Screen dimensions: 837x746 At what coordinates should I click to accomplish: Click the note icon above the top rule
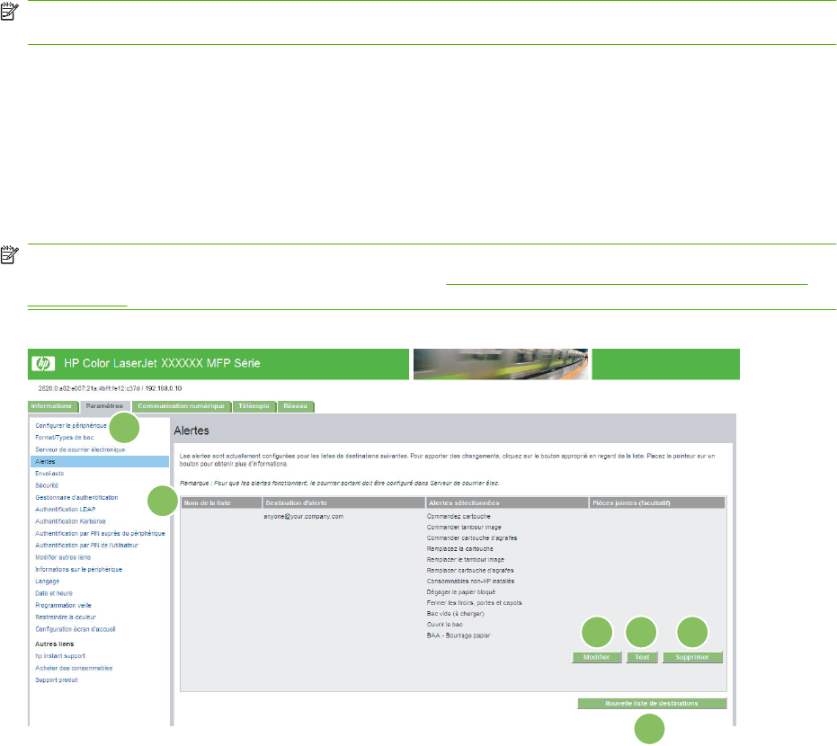(x=9, y=12)
